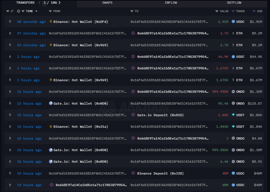Go to previous page of transfers
Viewport: 270px width, 192px height.
39,3
